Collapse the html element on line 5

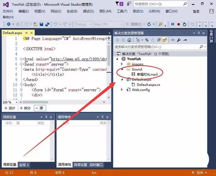pos(21,59)
